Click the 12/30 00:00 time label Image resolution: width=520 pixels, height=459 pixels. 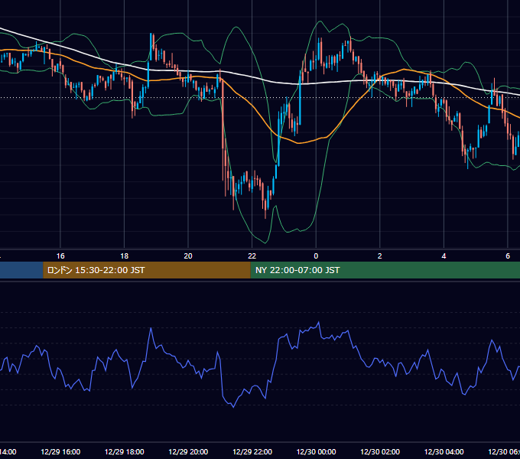(x=316, y=451)
